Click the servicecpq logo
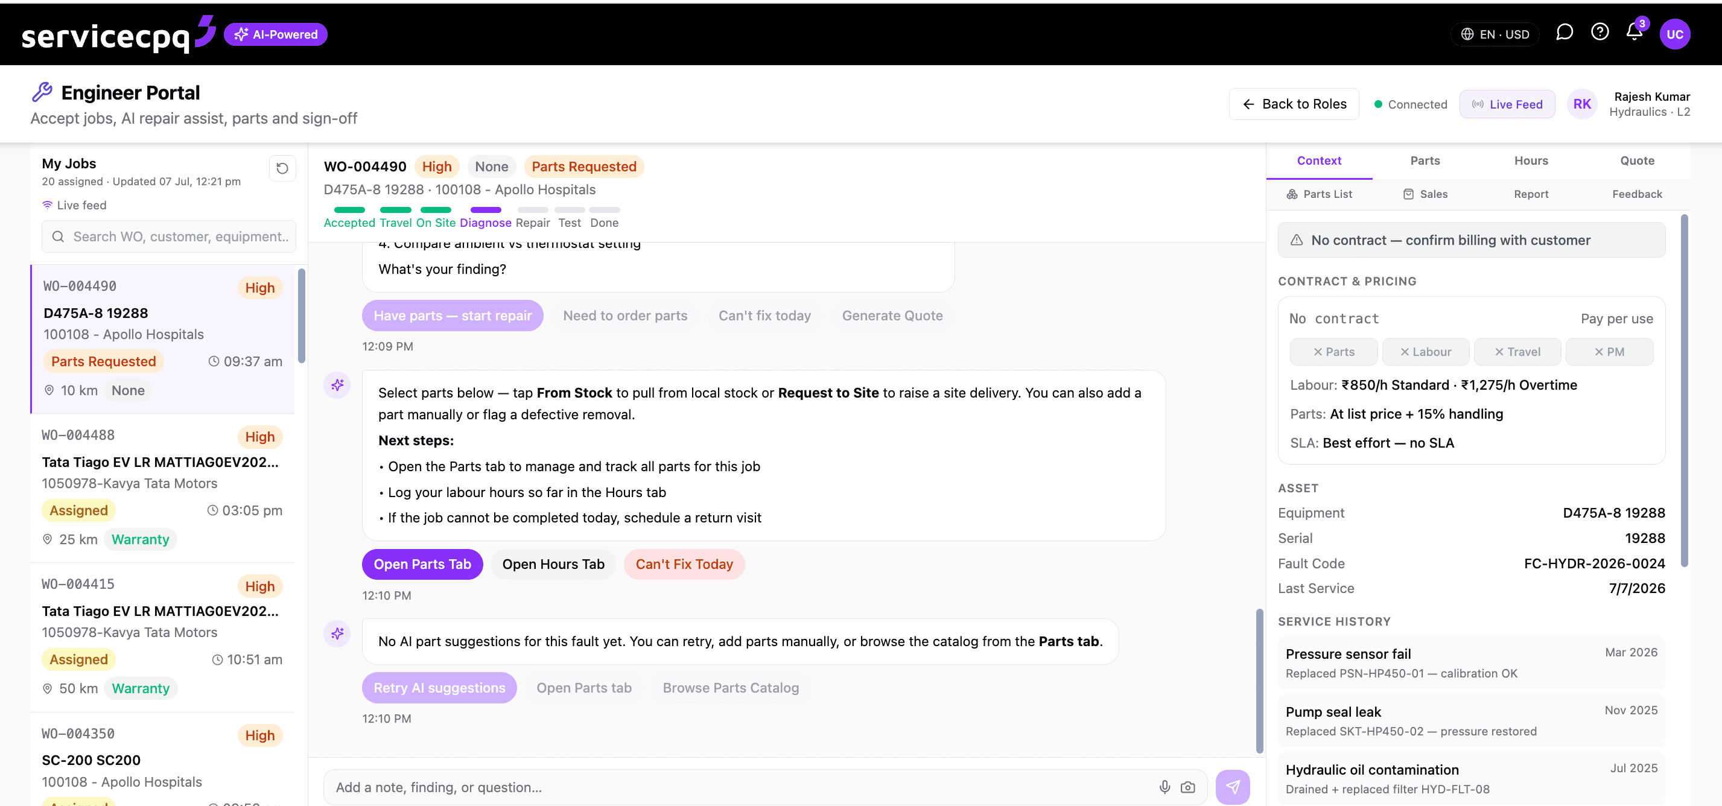 (x=118, y=35)
